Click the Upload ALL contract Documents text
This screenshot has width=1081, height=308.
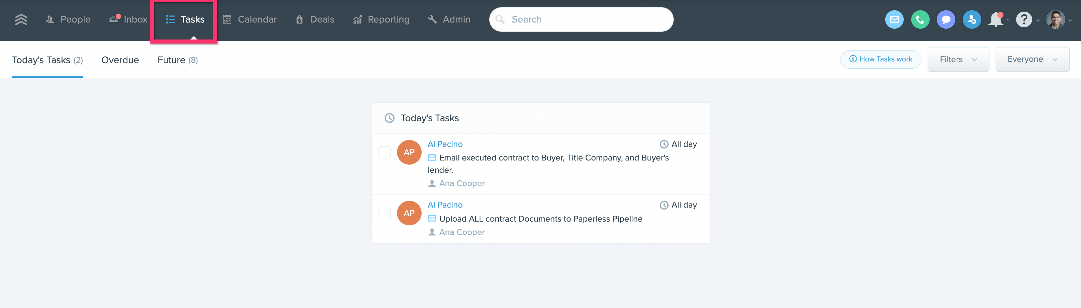coord(540,219)
